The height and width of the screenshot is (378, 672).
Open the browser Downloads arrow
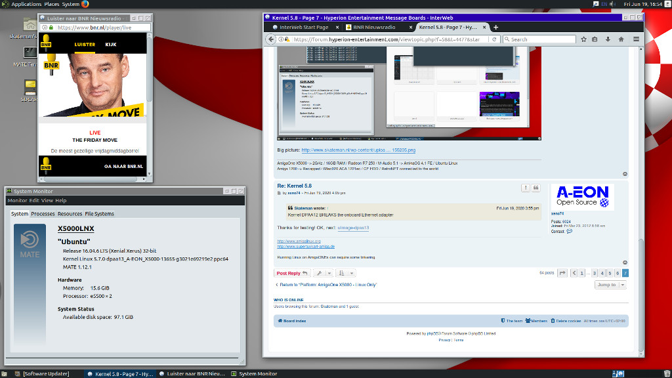(608, 39)
